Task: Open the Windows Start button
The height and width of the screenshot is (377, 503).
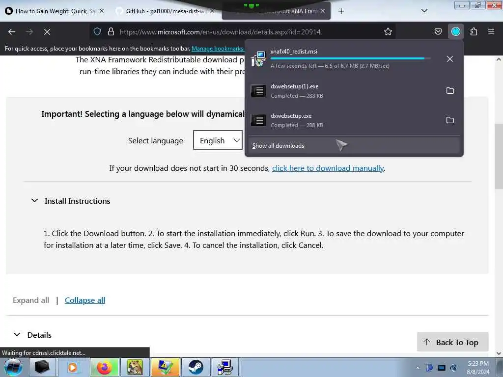Action: 13,367
